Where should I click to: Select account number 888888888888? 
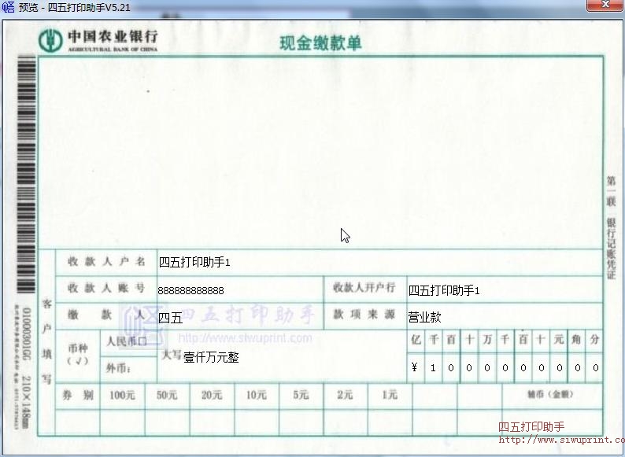click(191, 290)
